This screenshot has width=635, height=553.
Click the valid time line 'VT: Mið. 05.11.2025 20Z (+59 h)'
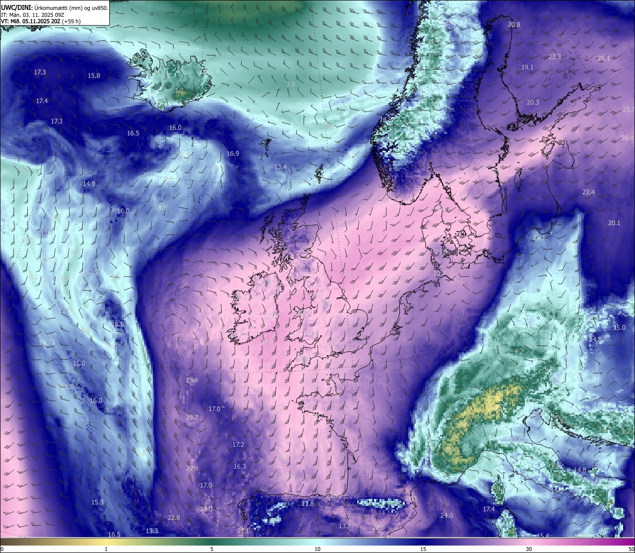click(x=41, y=21)
